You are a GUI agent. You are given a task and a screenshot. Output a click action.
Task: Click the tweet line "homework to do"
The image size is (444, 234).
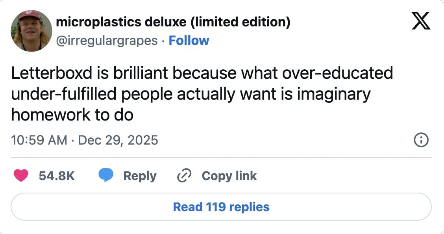tap(72, 115)
